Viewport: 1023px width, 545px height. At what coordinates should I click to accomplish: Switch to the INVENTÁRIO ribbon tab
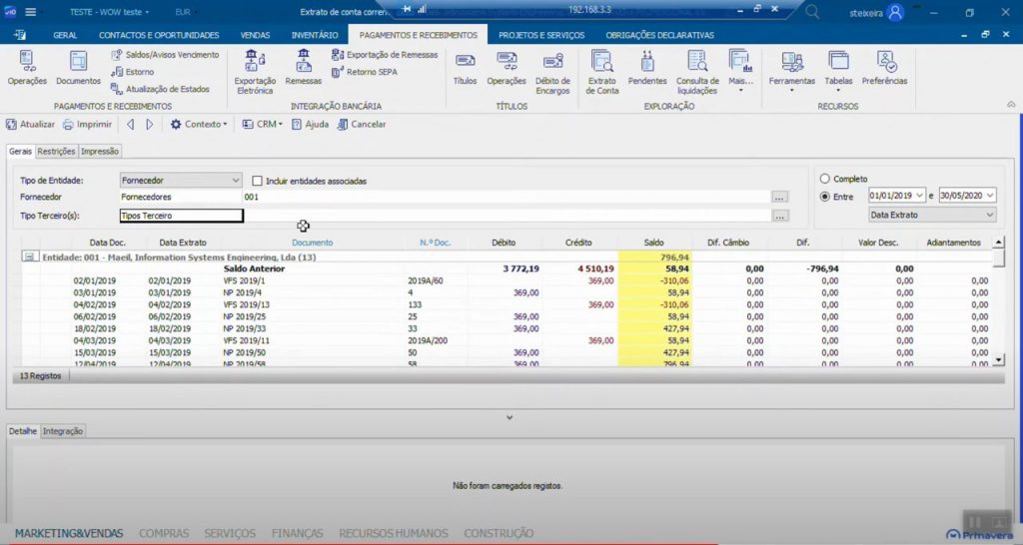tap(315, 35)
